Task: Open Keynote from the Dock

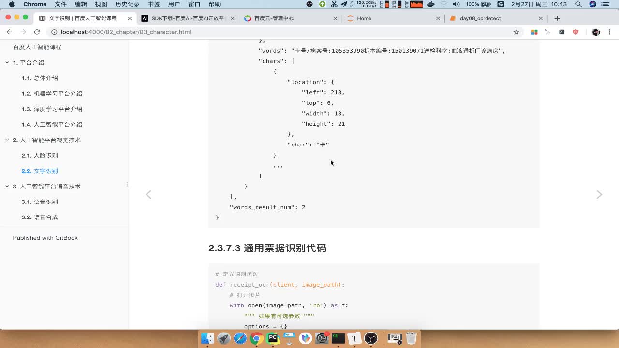Action: tap(289, 338)
